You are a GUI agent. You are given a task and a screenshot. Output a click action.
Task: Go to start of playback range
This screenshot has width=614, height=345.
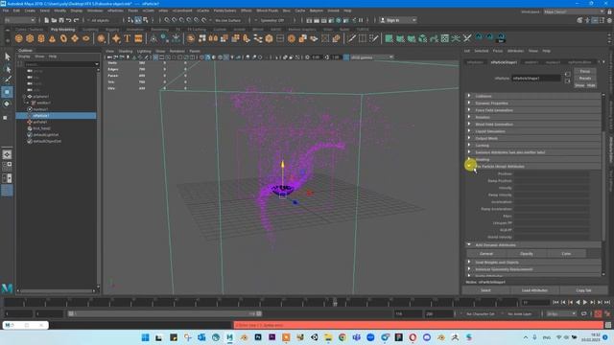pyautogui.click(x=555, y=303)
